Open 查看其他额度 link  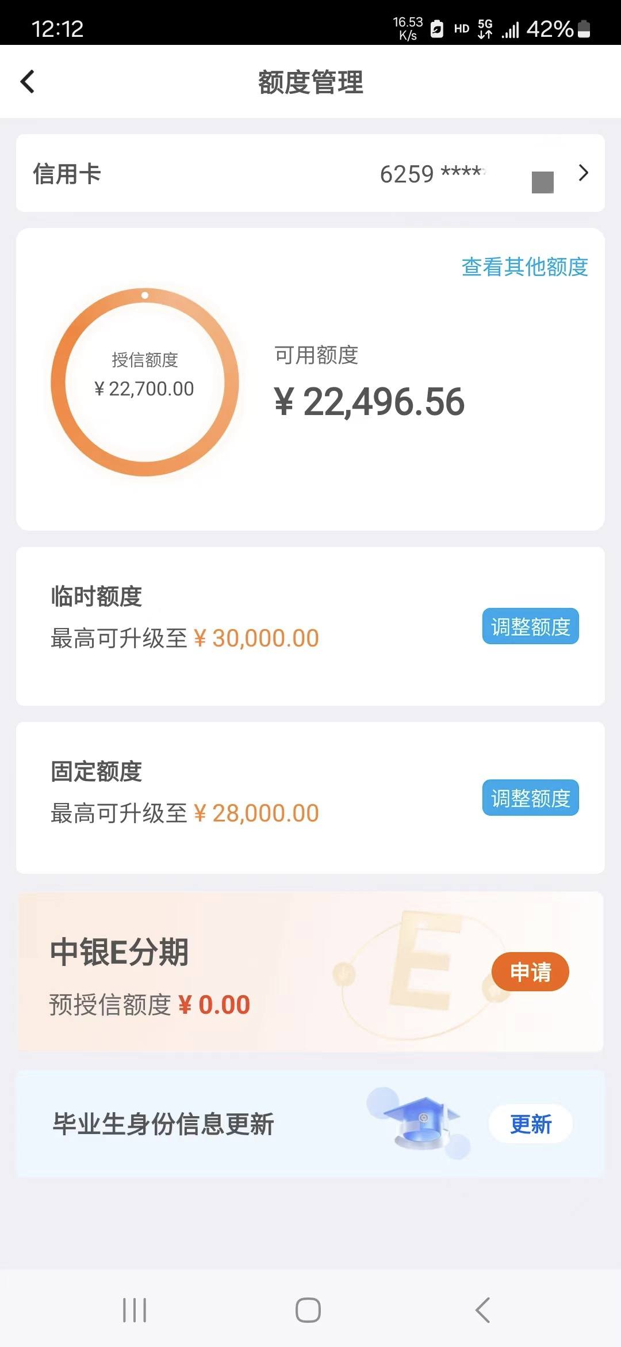[524, 267]
